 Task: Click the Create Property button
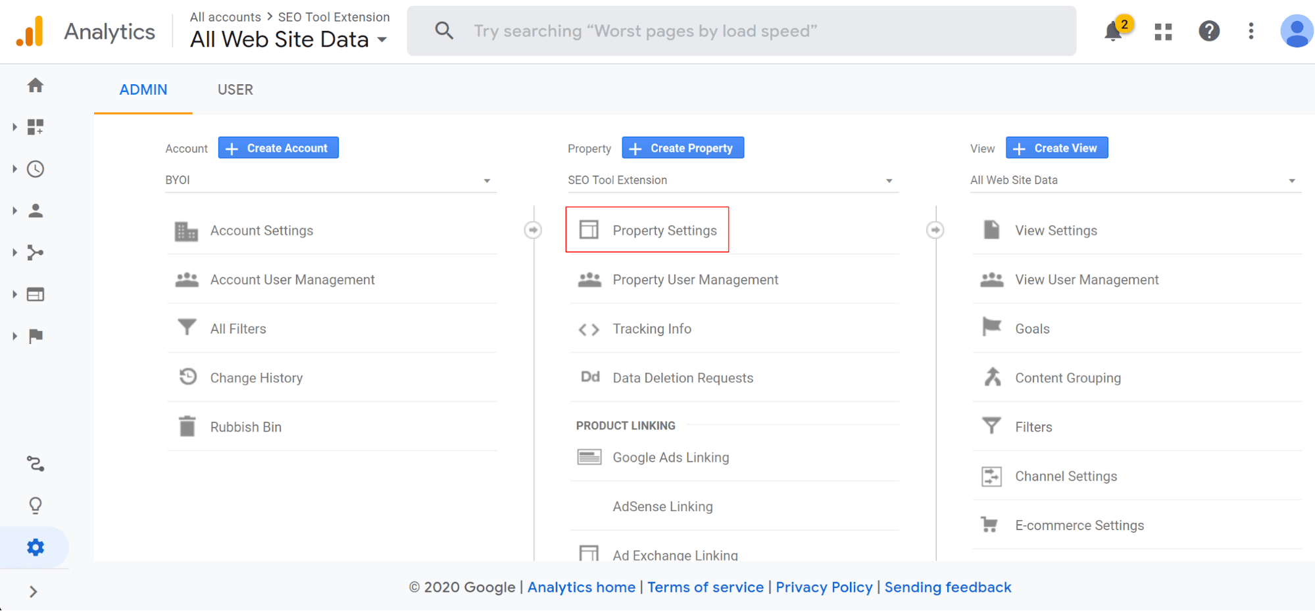(x=683, y=148)
